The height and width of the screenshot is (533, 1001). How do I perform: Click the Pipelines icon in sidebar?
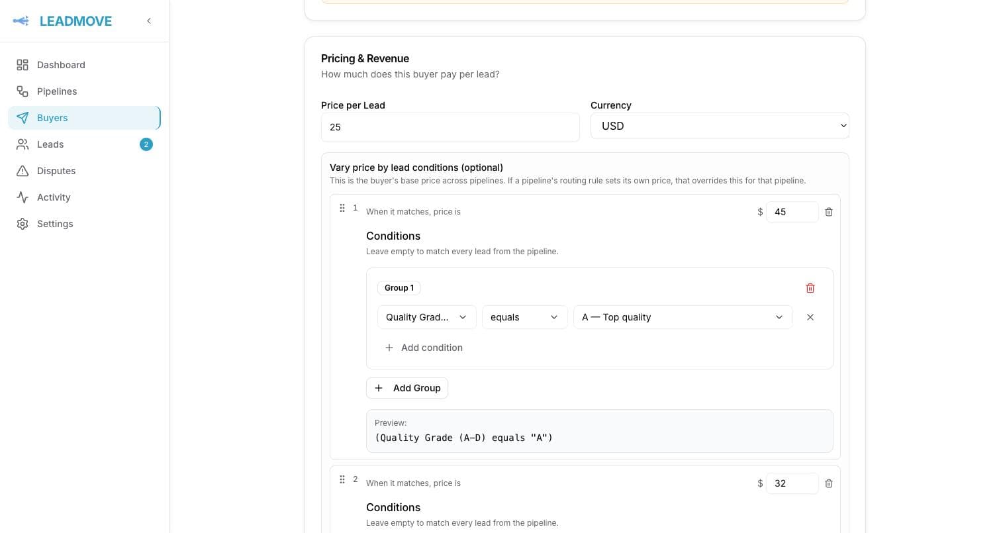click(23, 91)
